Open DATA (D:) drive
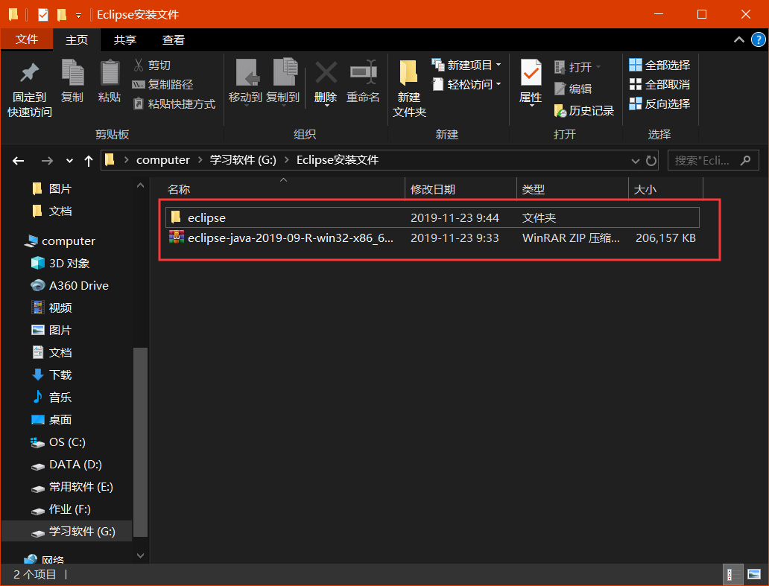769x586 pixels. pyautogui.click(x=66, y=465)
